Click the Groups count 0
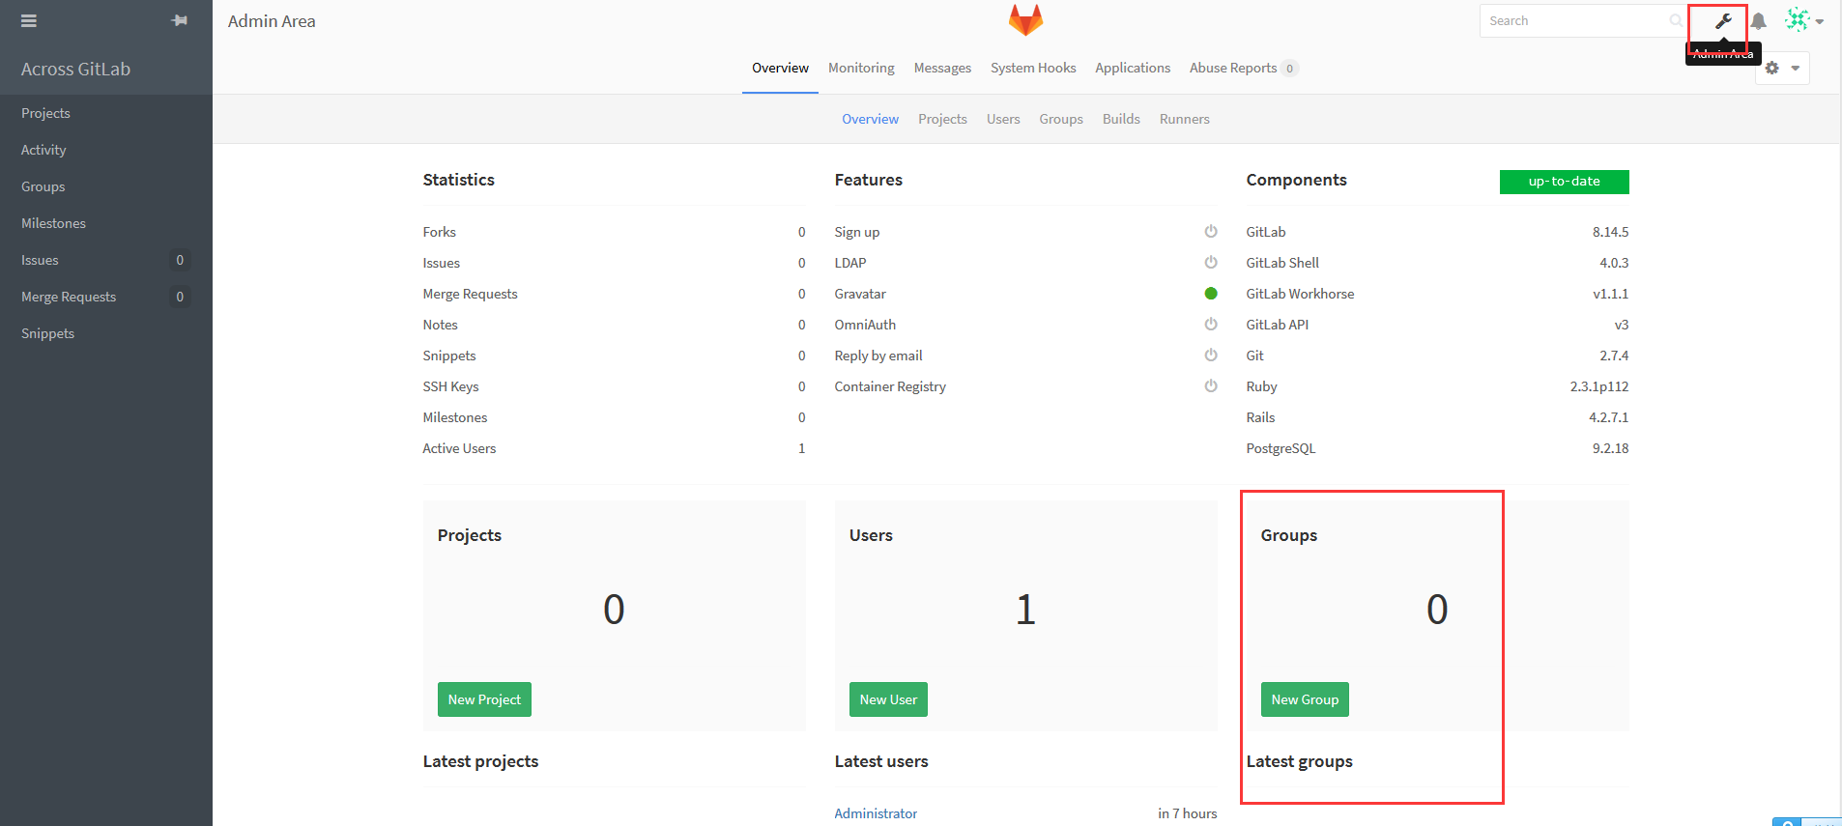 click(1437, 610)
